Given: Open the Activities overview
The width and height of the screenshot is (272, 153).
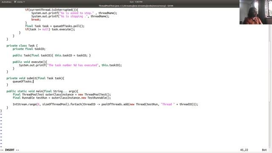Looking at the screenshot, I should coord(6,2).
